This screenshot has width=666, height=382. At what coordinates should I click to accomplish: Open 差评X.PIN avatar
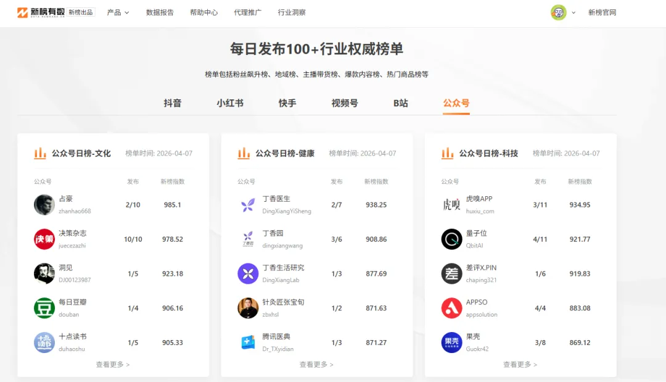click(x=451, y=273)
